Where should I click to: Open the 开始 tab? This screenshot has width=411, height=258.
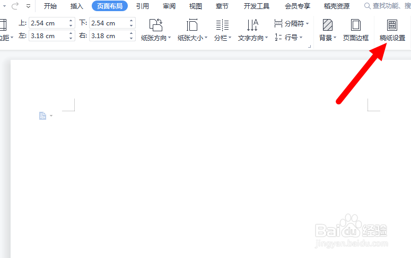[x=50, y=6]
